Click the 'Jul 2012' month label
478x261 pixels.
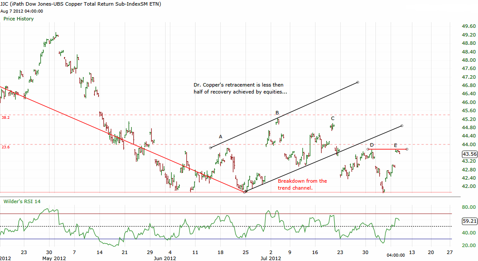click(271, 258)
